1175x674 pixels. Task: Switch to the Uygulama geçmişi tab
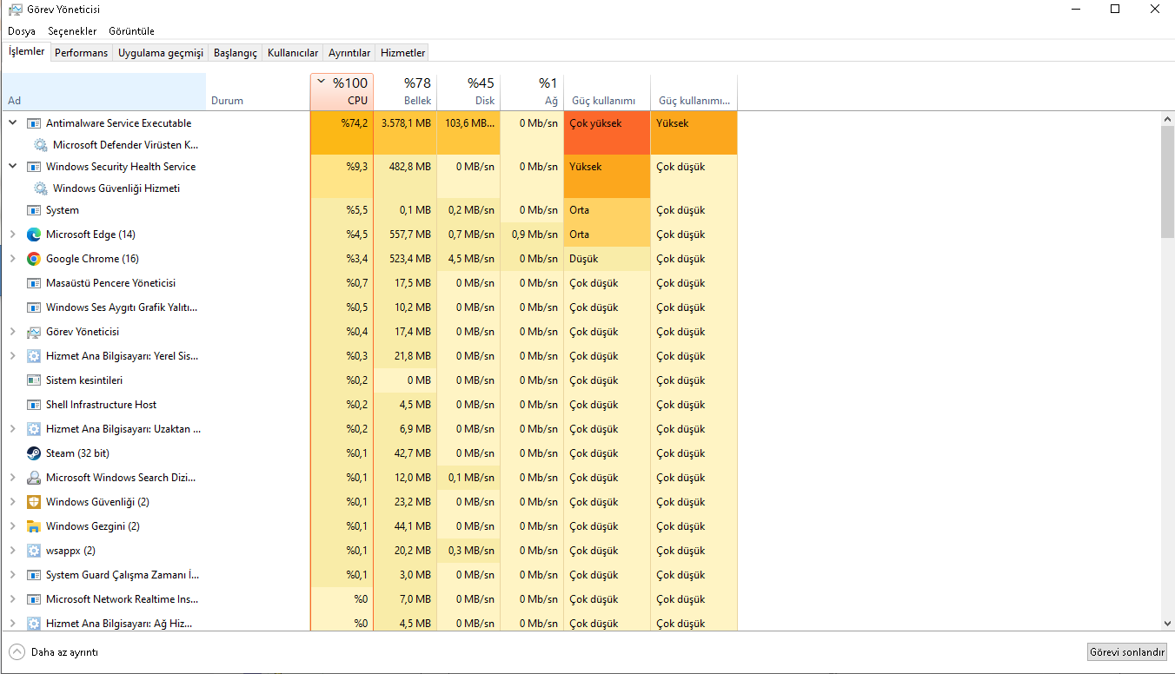(161, 53)
